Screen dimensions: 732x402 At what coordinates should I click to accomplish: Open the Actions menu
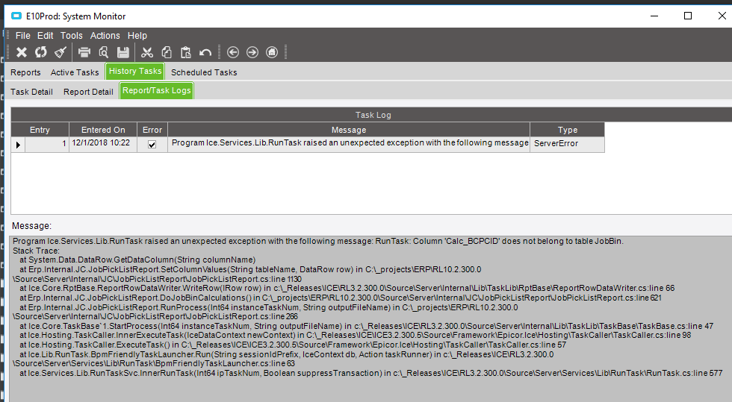click(105, 36)
